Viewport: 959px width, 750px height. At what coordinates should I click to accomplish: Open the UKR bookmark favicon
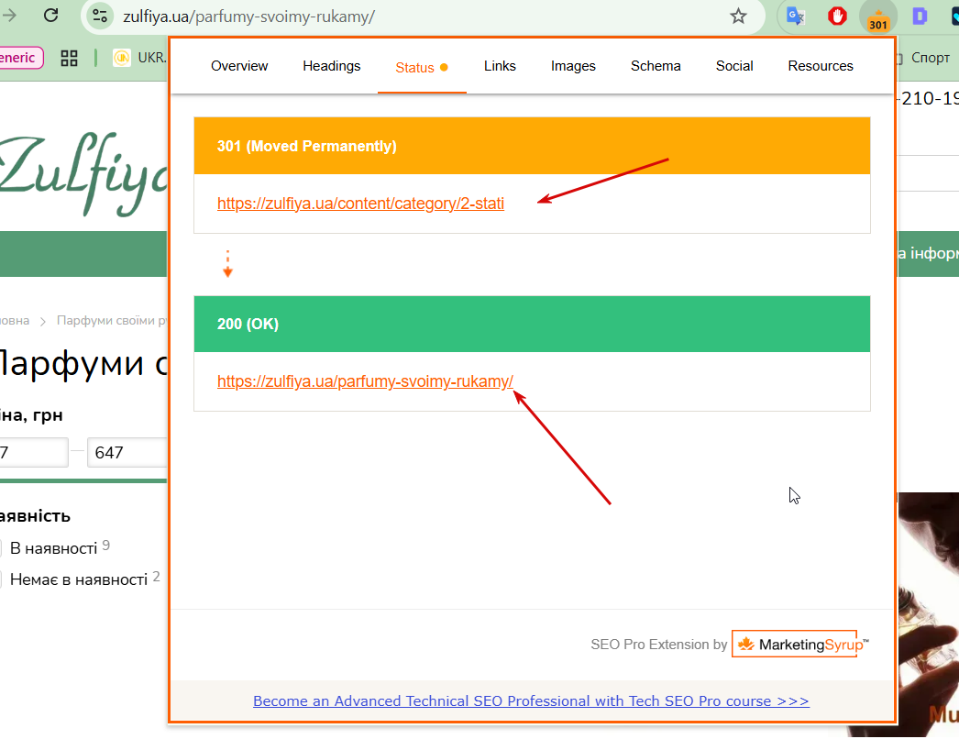pos(122,58)
